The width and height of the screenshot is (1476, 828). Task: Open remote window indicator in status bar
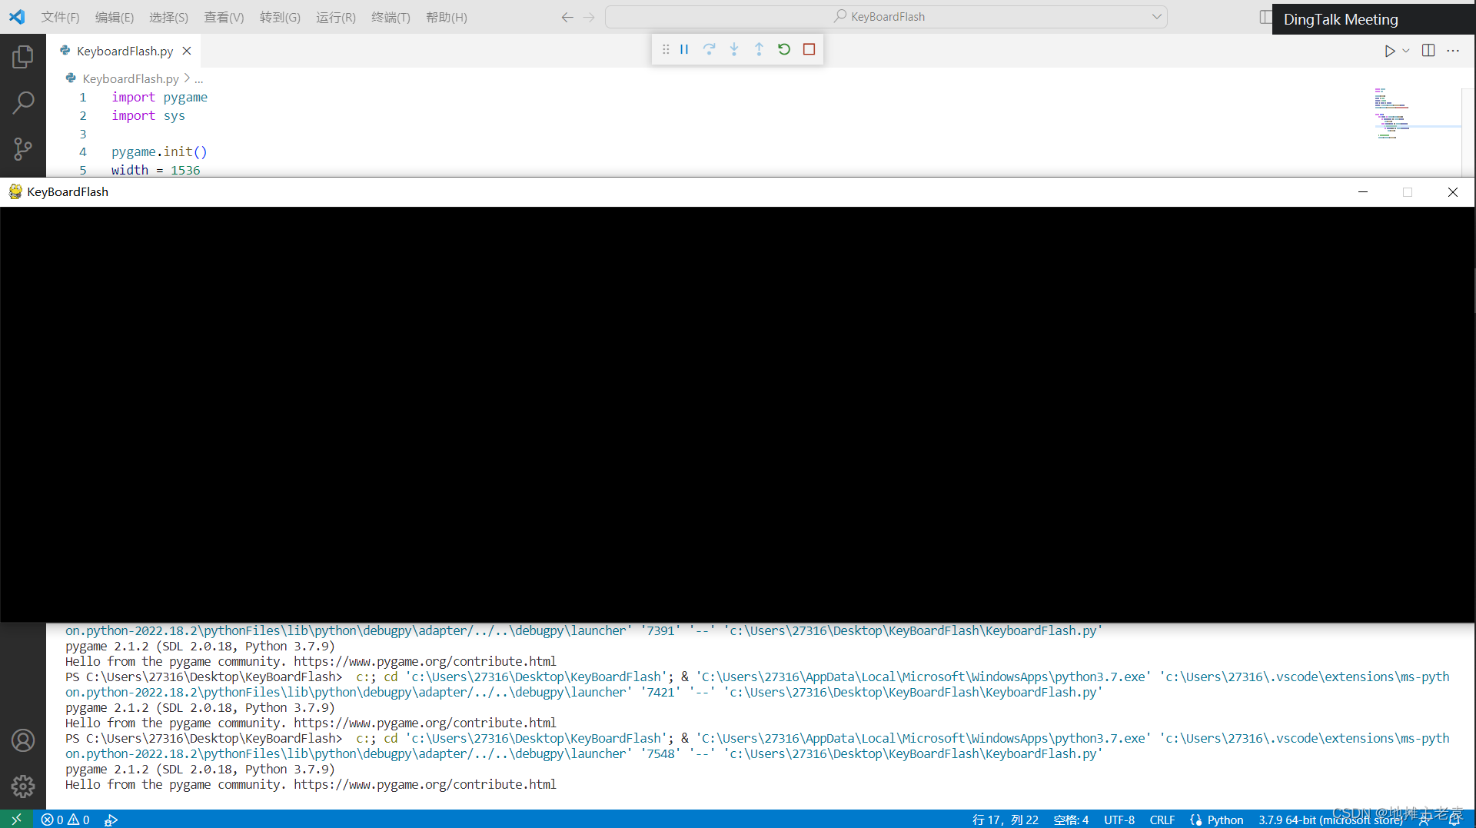point(17,820)
